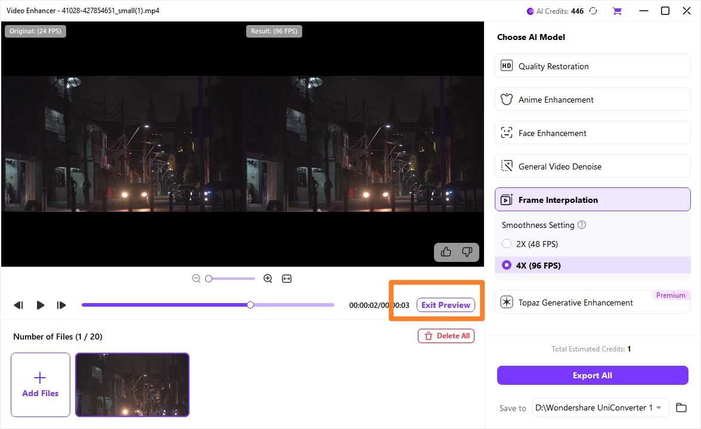Screen dimensions: 701x429
Task: Click the Delete All button
Action: coord(446,336)
